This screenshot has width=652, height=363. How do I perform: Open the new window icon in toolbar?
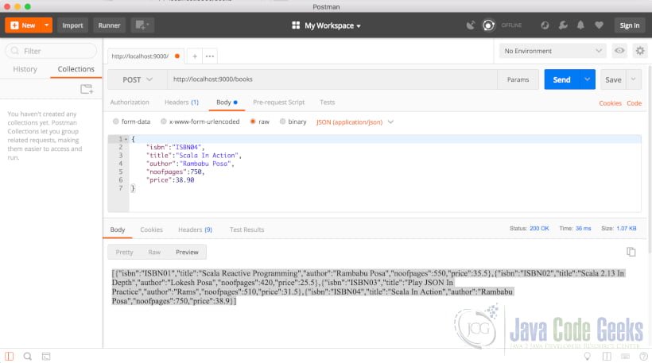[x=142, y=25]
